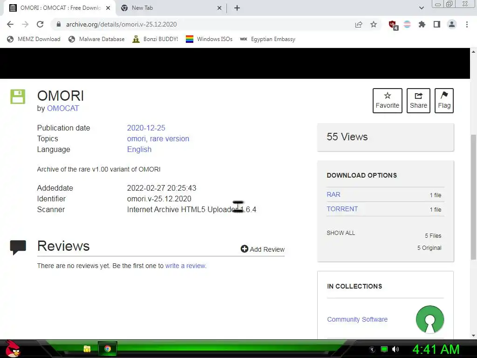The width and height of the screenshot is (477, 358).
Task: Select the Addeddate value 2022-02-27 20:25:43
Action: (x=162, y=188)
